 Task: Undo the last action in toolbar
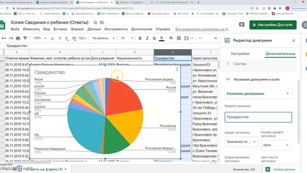pos(4,38)
